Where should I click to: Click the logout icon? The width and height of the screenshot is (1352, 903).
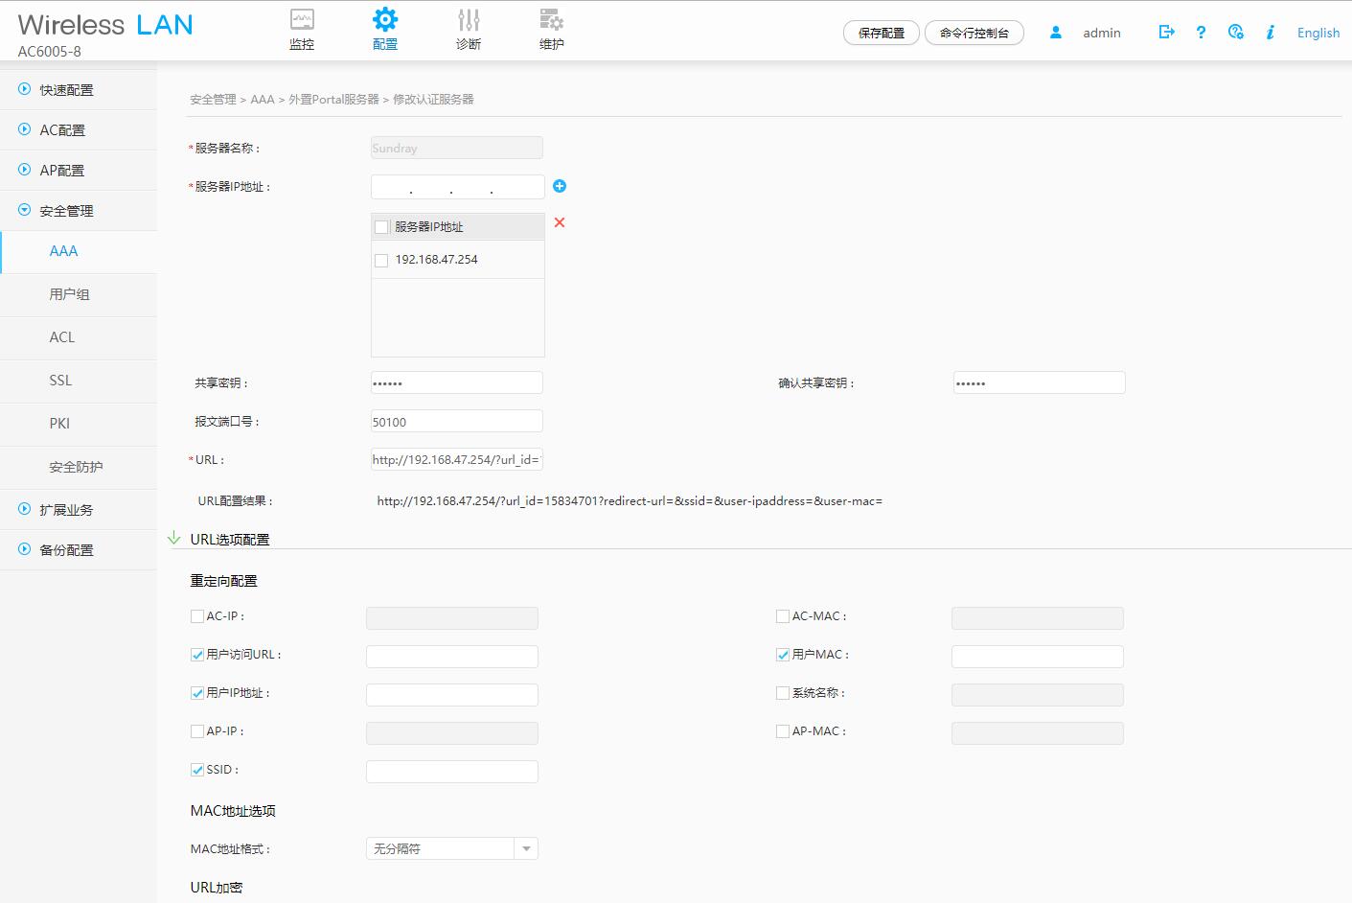1166,32
